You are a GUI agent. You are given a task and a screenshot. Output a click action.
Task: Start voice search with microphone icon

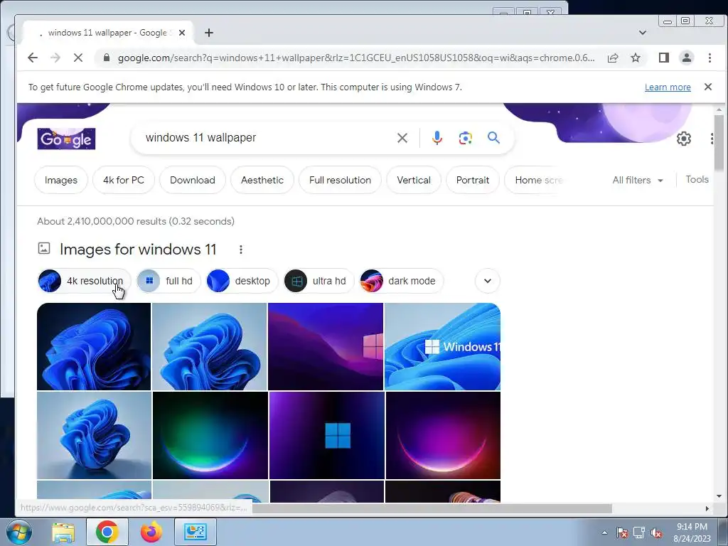click(x=437, y=138)
